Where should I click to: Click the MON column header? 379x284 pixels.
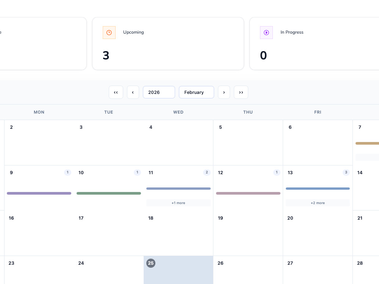point(39,112)
